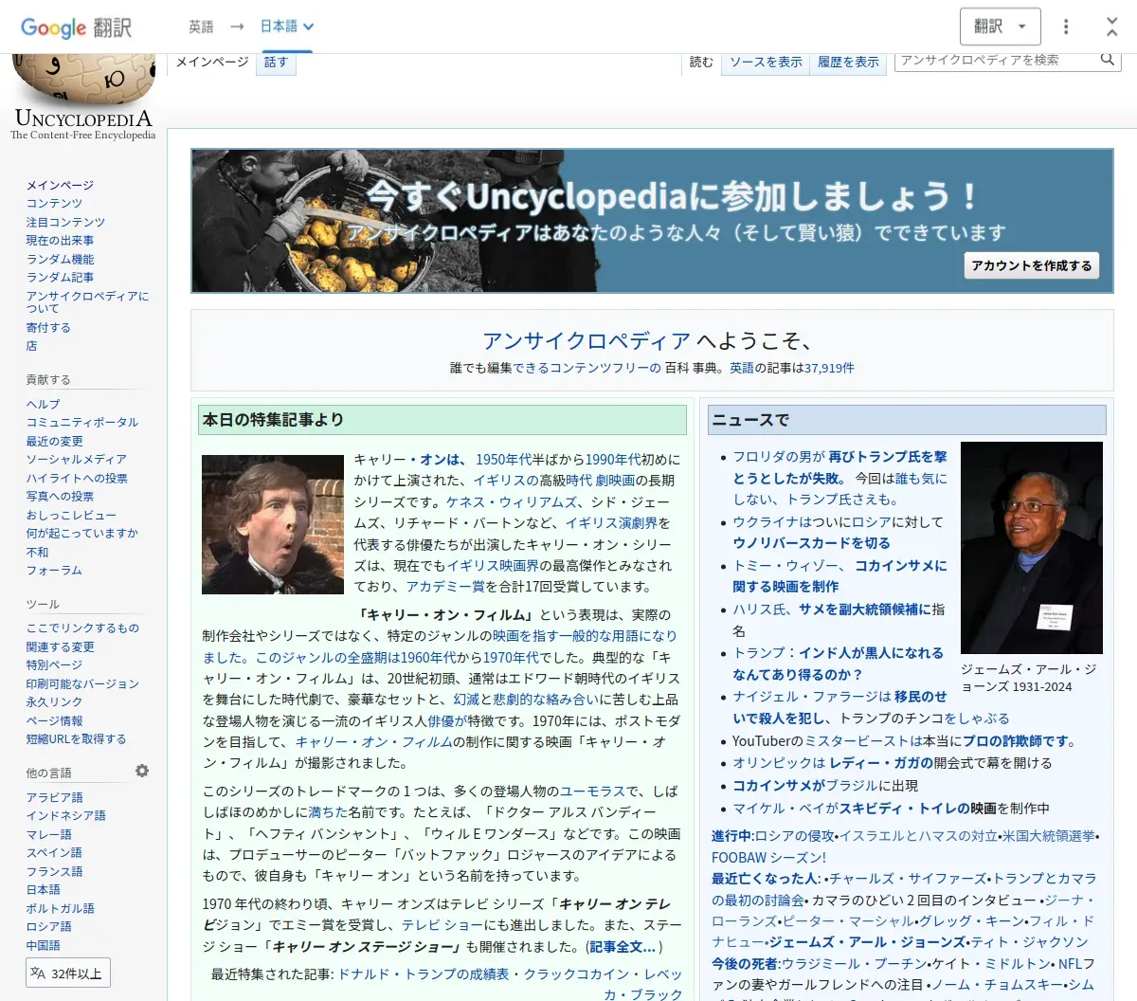Open the 日本語 target language dropdown
Image resolution: width=1137 pixels, height=1001 pixels.
(286, 27)
